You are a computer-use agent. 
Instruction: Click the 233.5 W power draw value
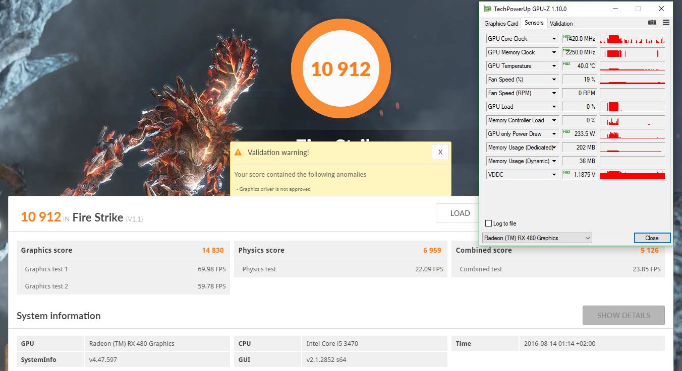tap(579, 134)
